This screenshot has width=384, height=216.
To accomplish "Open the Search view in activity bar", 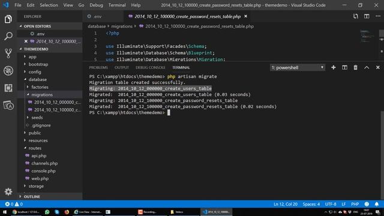I will tap(8, 36).
